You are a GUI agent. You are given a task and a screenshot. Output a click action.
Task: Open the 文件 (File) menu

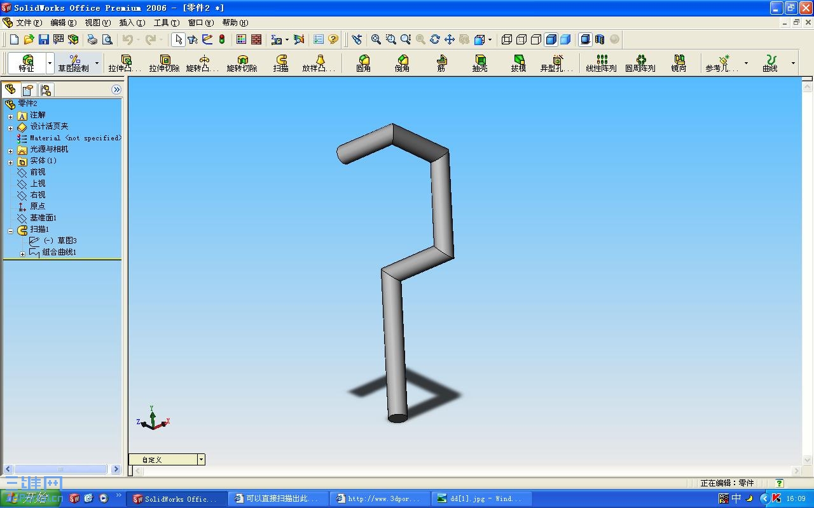[29, 23]
